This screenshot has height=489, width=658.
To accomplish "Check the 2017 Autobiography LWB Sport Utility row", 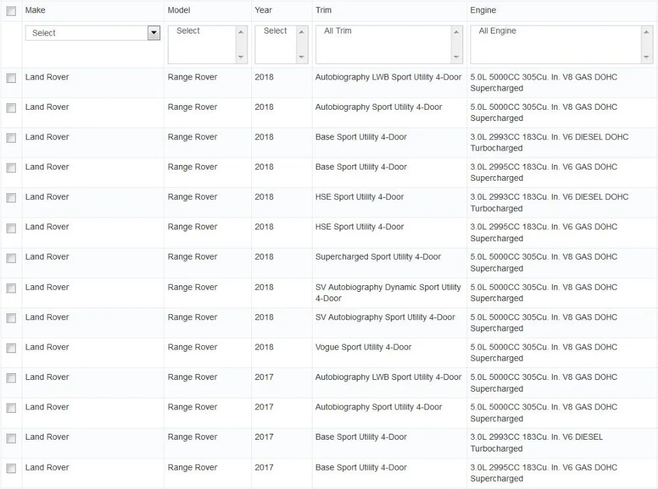I will coord(11,378).
